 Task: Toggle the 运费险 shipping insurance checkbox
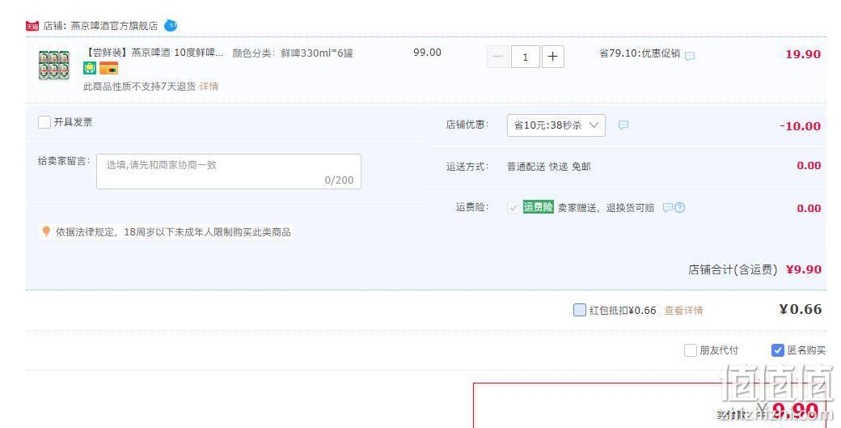[x=513, y=208]
